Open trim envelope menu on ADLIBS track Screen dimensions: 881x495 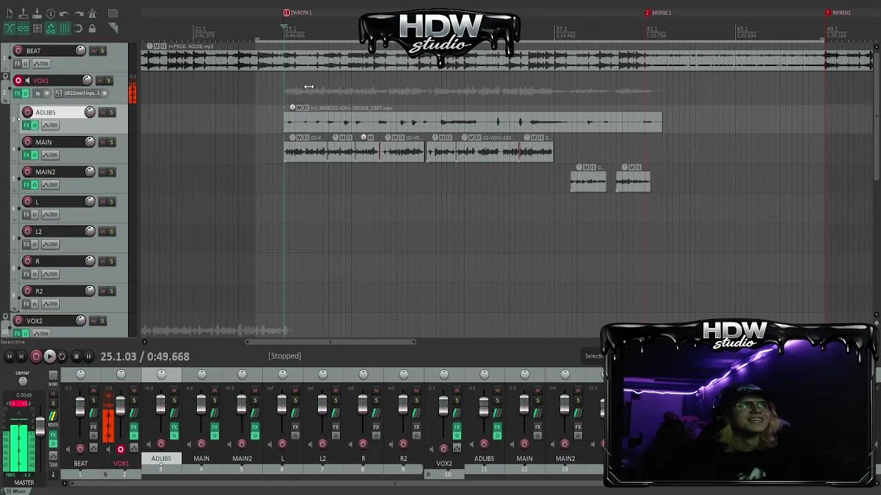pyautogui.click(x=50, y=125)
